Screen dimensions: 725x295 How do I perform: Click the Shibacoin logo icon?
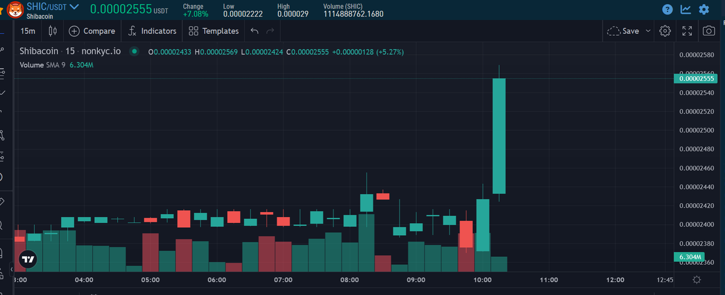point(14,10)
